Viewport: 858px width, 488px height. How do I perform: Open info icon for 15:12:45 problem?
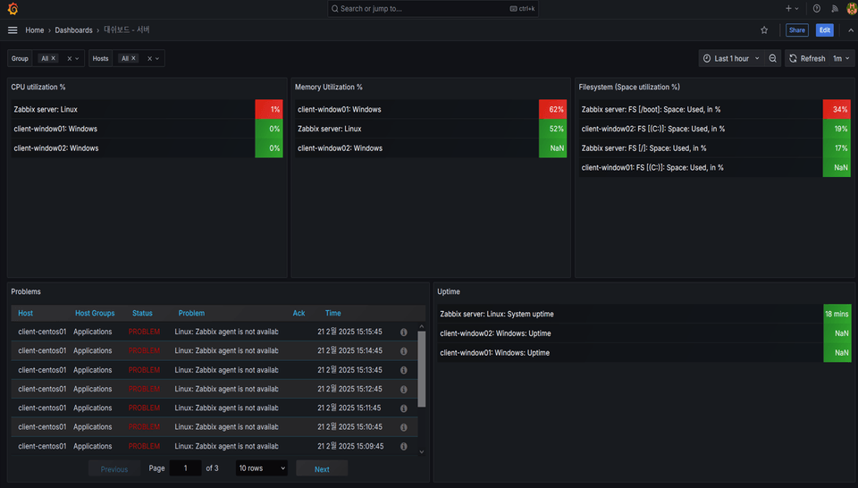[403, 390]
